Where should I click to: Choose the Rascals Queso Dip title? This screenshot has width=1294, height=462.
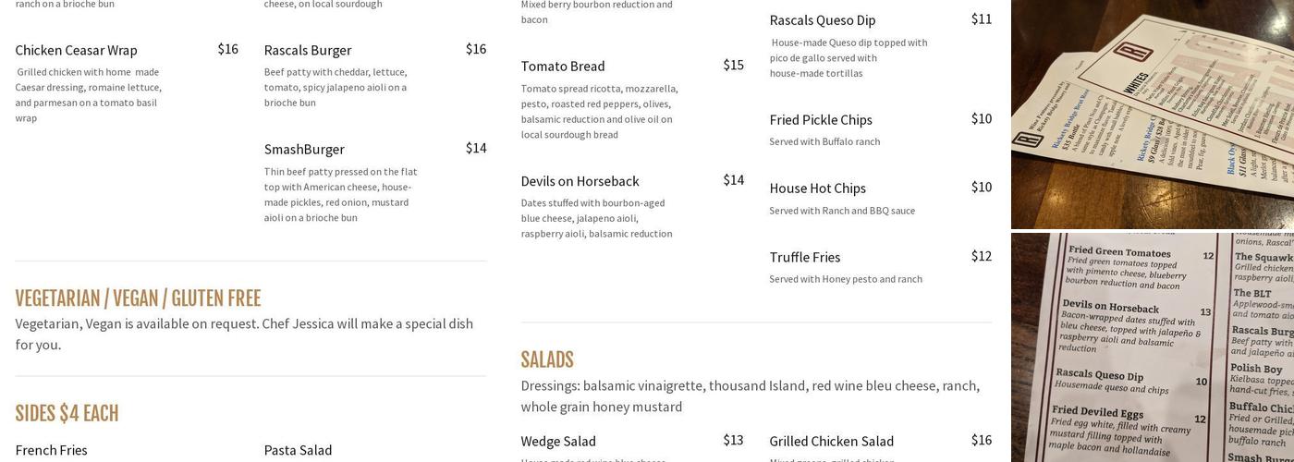click(x=822, y=20)
